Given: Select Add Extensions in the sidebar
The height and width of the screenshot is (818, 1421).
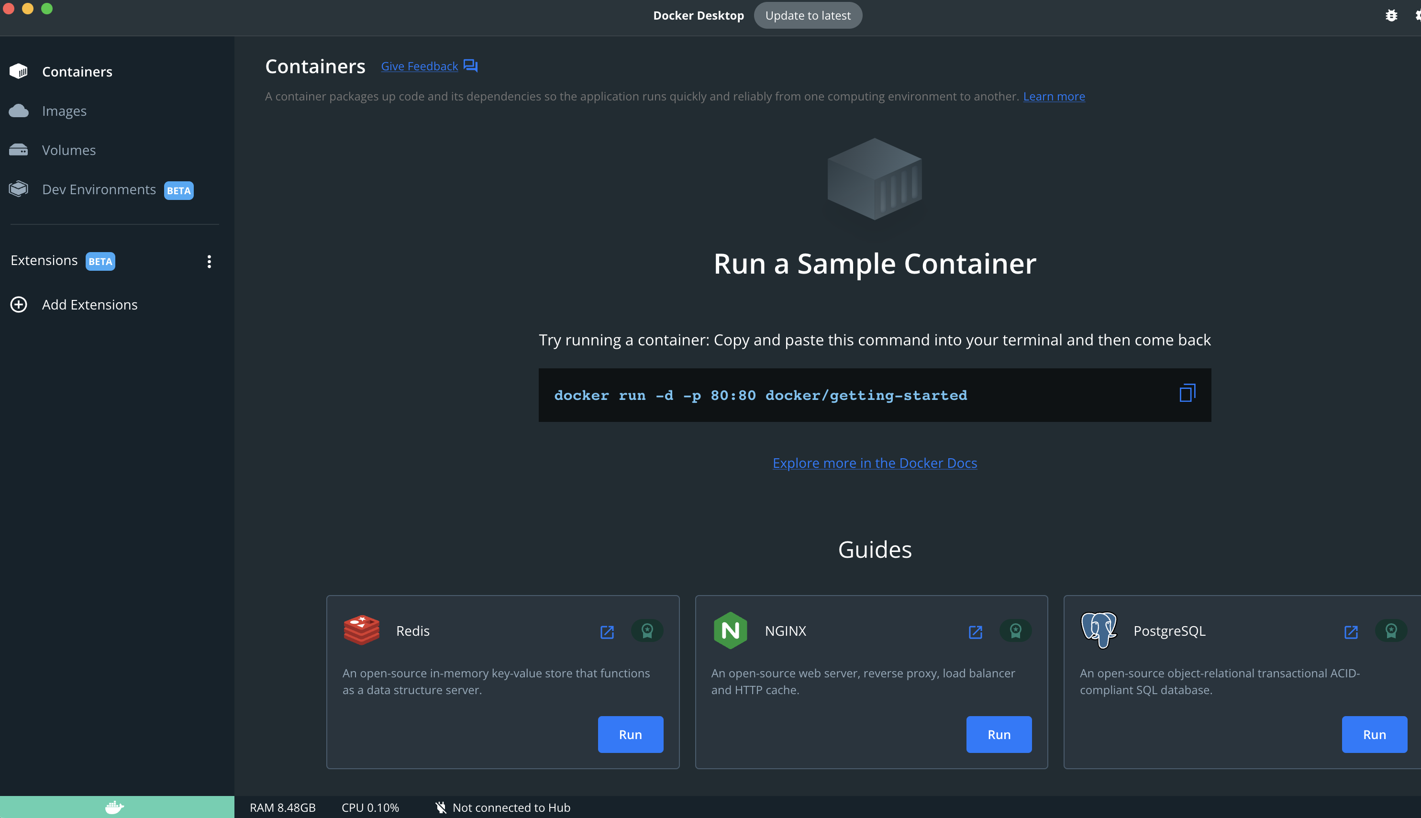Looking at the screenshot, I should click(90, 305).
